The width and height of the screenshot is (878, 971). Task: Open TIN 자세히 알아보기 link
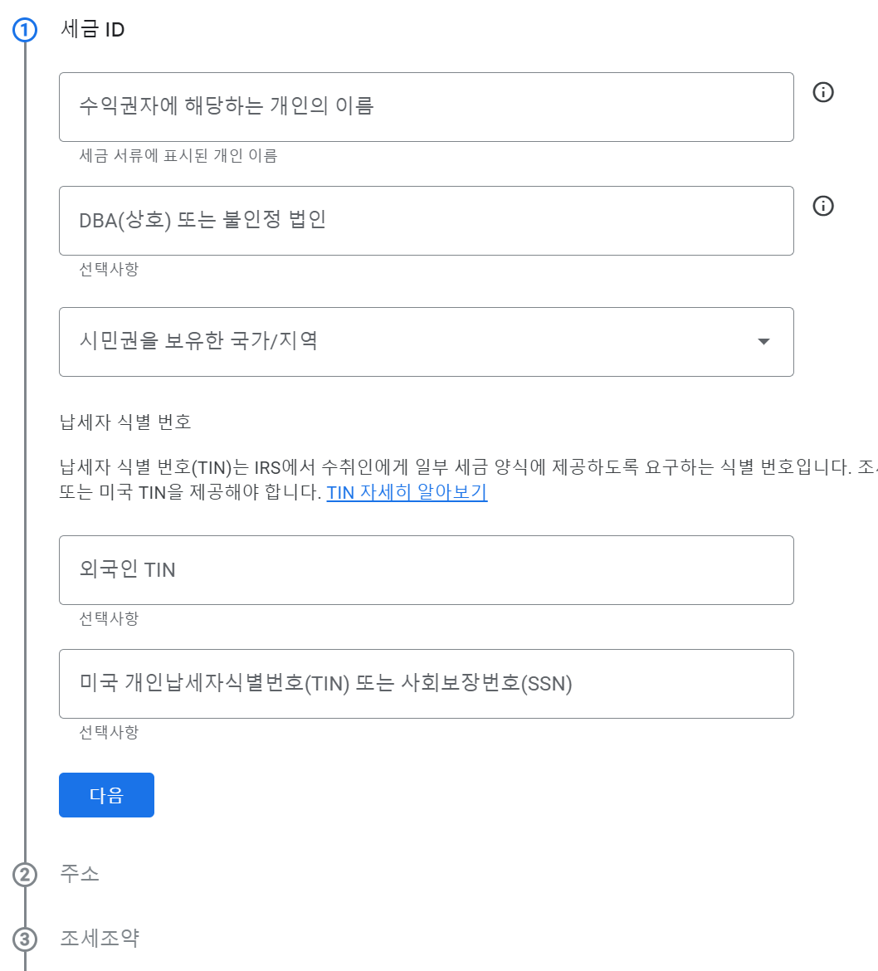point(407,492)
